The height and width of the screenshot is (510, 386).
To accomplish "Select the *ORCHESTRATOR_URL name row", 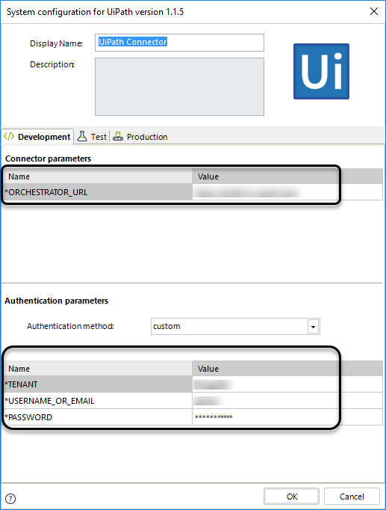I will click(98, 192).
